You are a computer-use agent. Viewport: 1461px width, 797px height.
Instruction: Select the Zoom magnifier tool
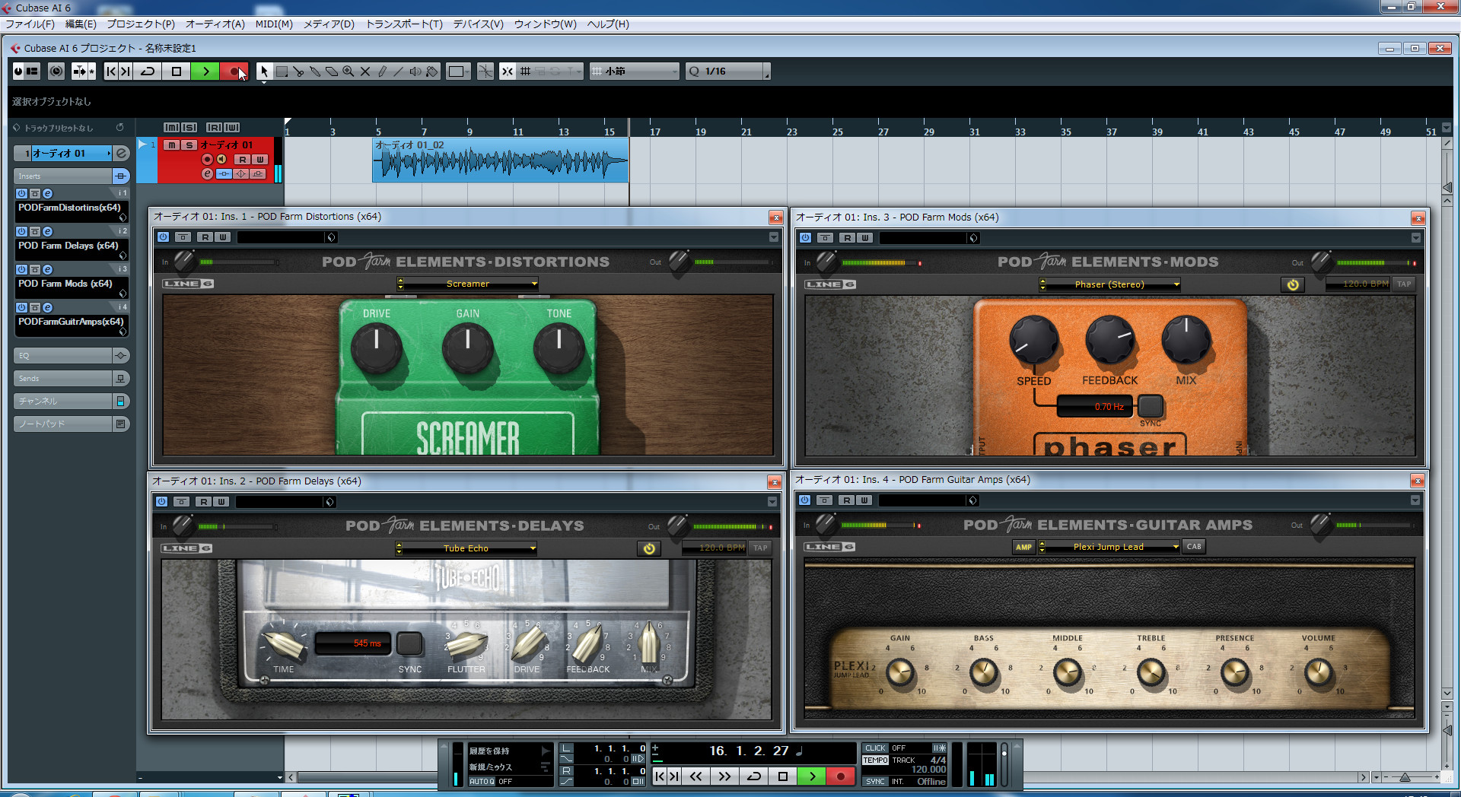pos(349,71)
